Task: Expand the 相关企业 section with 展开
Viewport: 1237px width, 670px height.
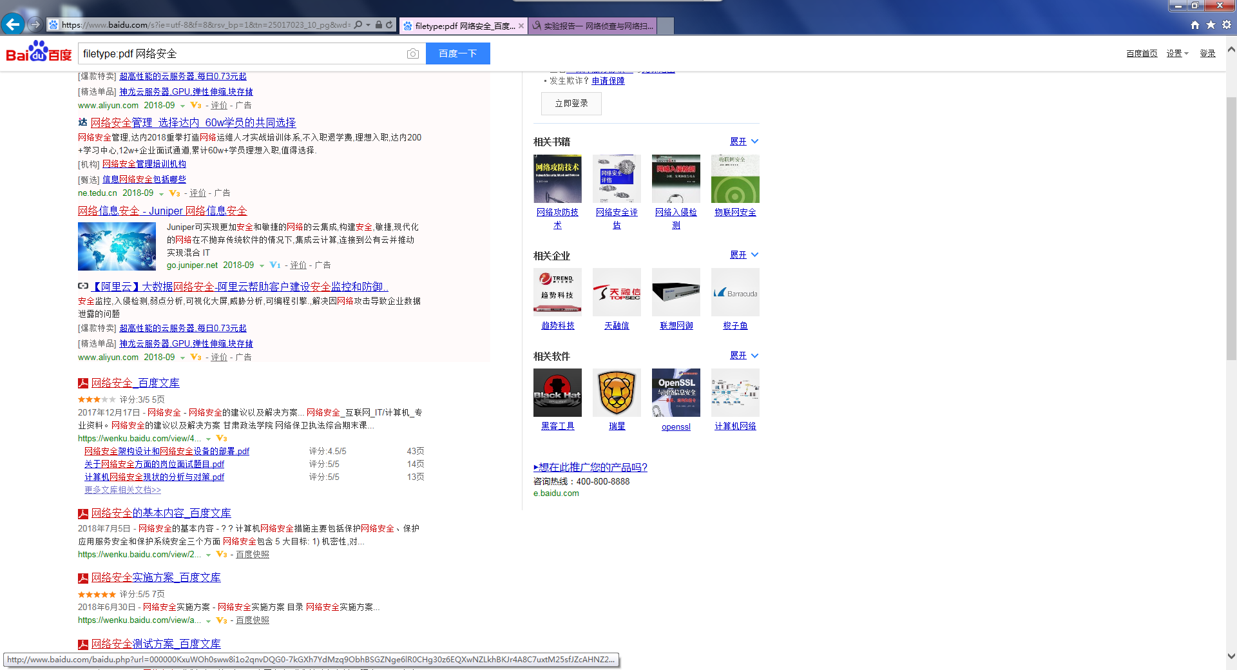Action: coord(744,255)
